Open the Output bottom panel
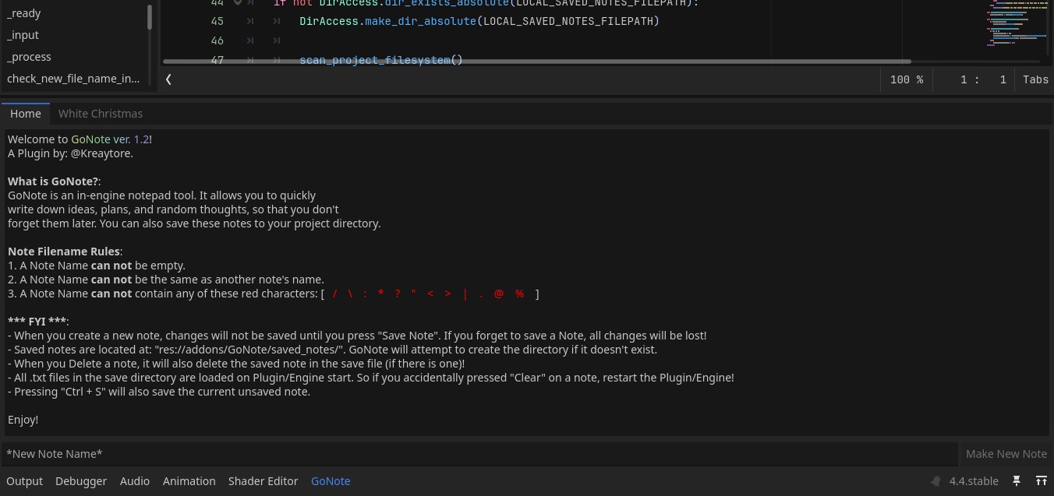Image resolution: width=1054 pixels, height=496 pixels. 25,481
